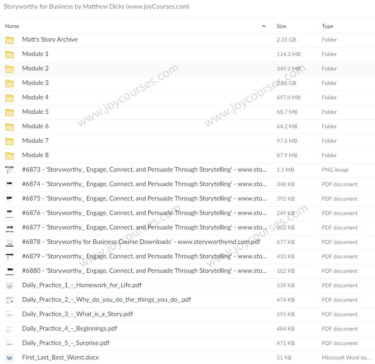Select the #6880 Storyworthy PDF file name
This screenshot has width=375, height=364.
144,271
